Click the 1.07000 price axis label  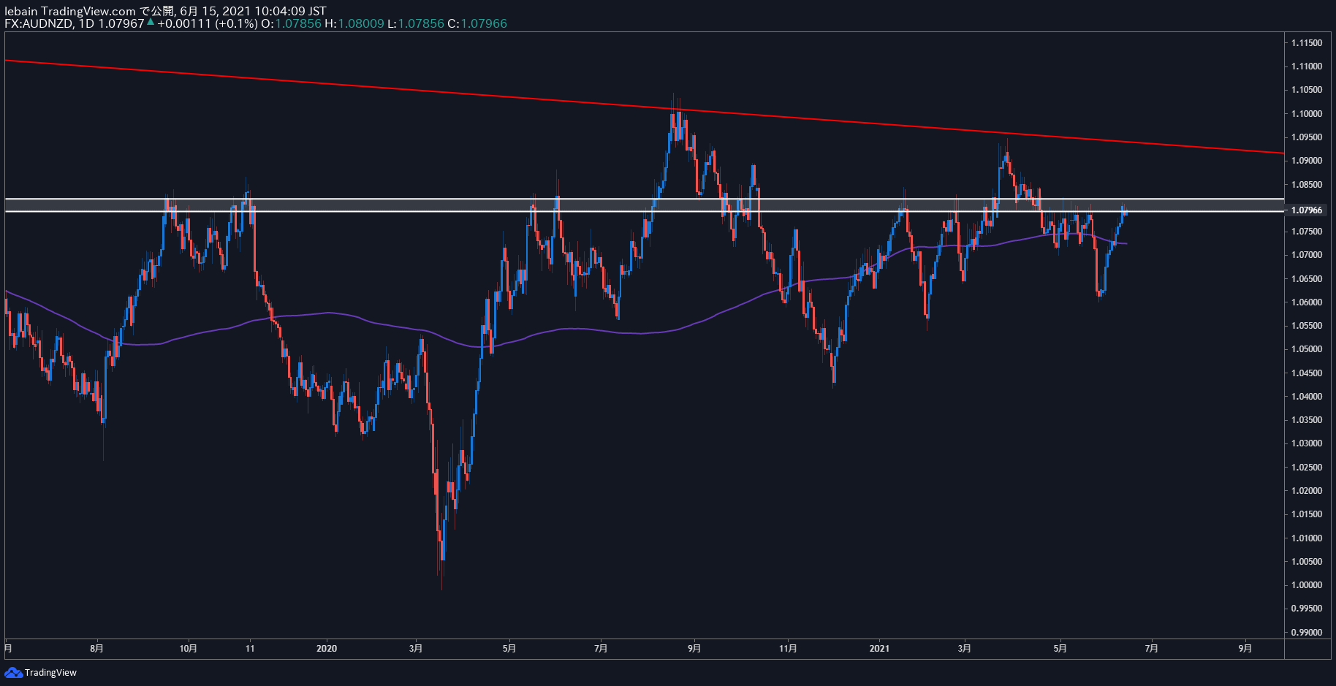click(x=1307, y=255)
